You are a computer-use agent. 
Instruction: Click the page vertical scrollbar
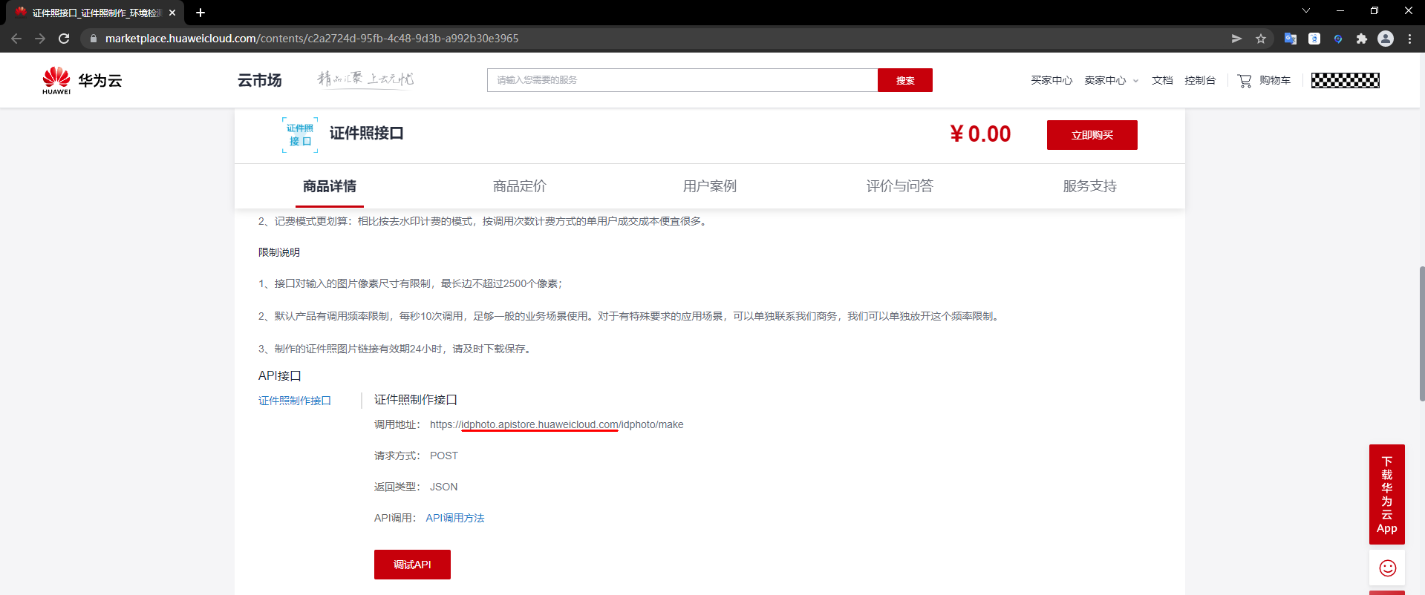(x=1421, y=334)
